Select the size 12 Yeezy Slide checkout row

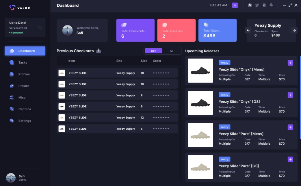click(x=117, y=118)
